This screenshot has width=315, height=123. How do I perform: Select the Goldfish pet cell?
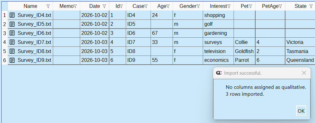tap(244, 51)
